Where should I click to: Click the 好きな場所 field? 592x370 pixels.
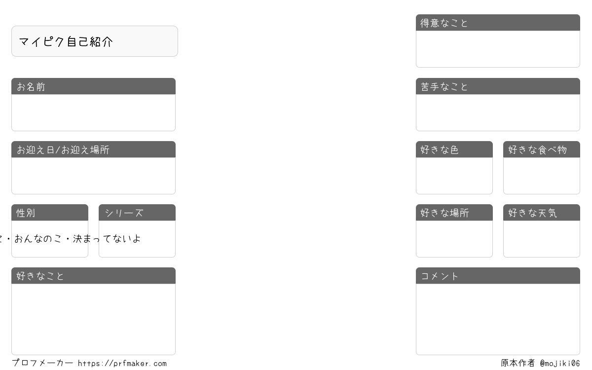(x=454, y=239)
